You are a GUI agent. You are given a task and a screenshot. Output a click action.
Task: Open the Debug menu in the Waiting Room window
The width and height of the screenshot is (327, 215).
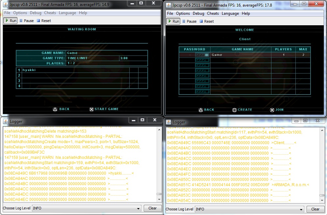pyautogui.click(x=36, y=13)
